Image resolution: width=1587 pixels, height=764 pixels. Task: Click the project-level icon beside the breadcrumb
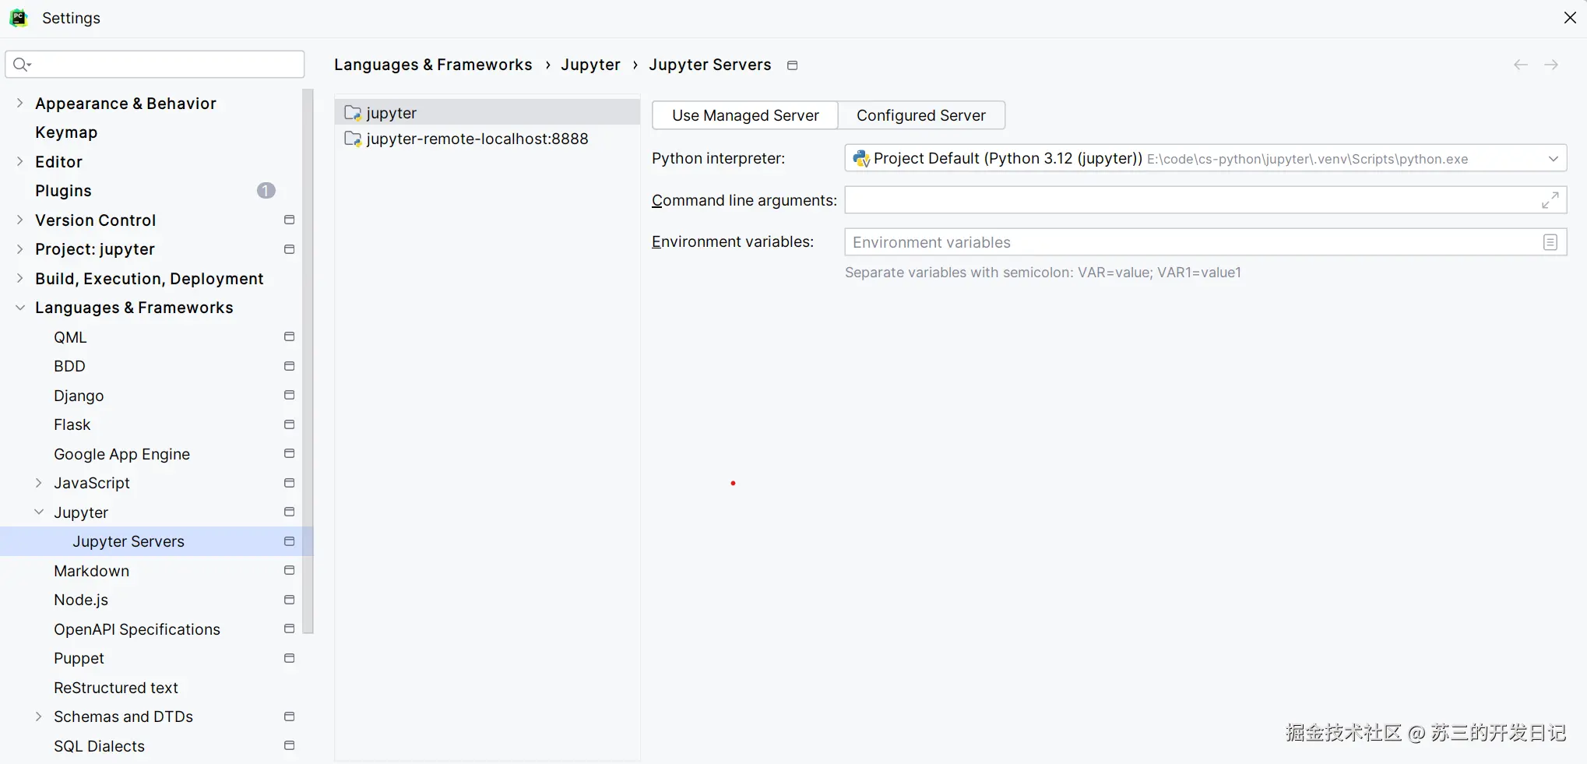793,65
